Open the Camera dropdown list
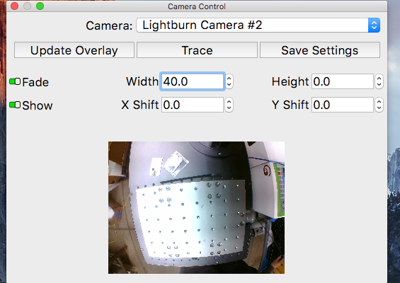Screen dimensions: 400x283 [258, 25]
